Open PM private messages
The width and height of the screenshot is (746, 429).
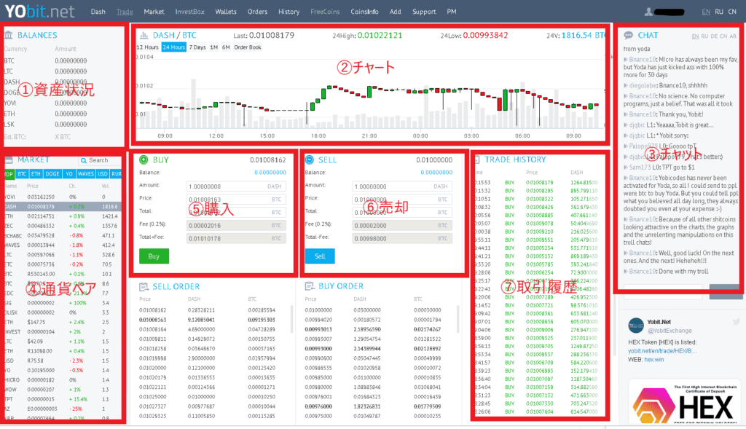click(452, 12)
